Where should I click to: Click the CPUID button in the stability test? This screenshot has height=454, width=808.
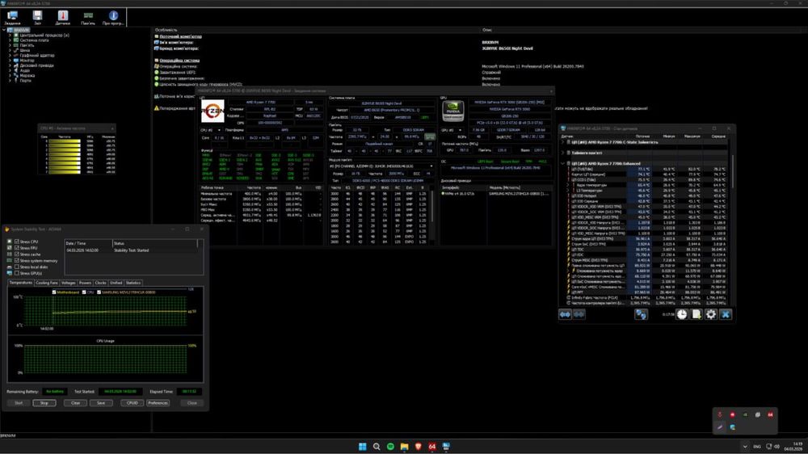(132, 403)
